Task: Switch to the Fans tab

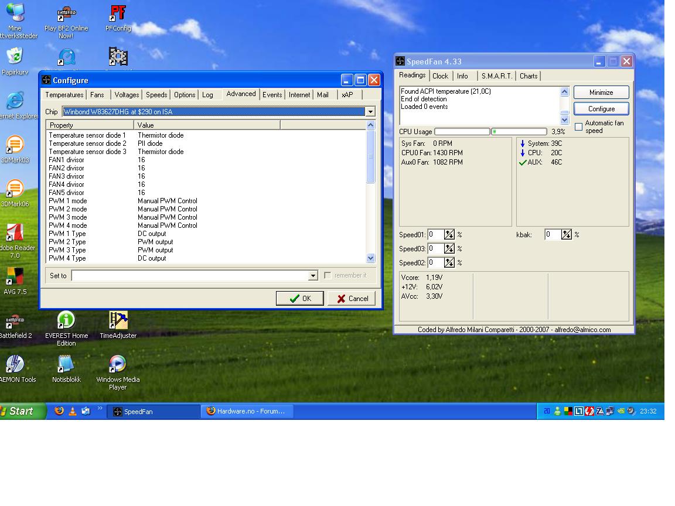Action: point(97,95)
